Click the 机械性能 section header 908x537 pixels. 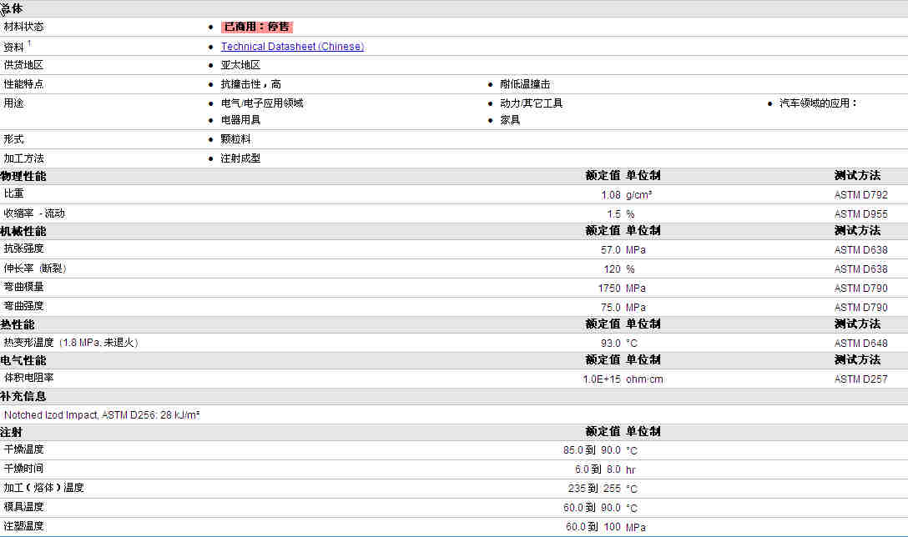(23, 231)
